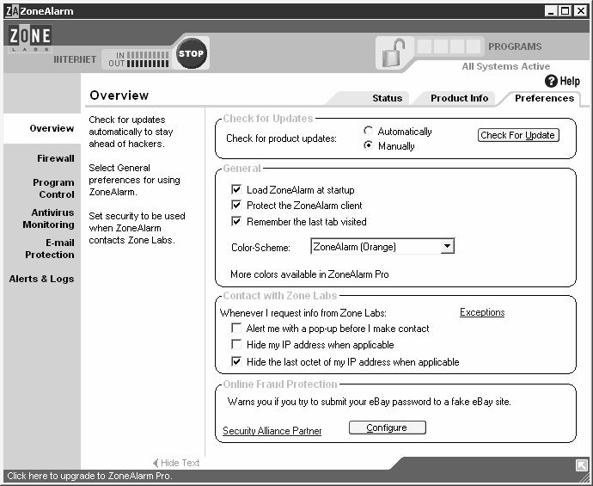Click the ZA title bar application icon
Viewport: 593px width, 486px height.
pos(12,11)
